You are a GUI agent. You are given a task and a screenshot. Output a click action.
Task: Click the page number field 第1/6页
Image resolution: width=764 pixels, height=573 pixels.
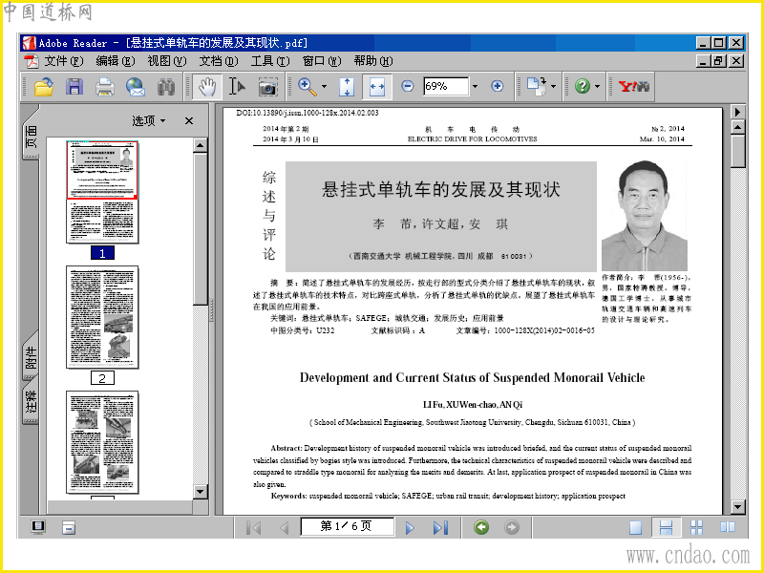click(347, 527)
